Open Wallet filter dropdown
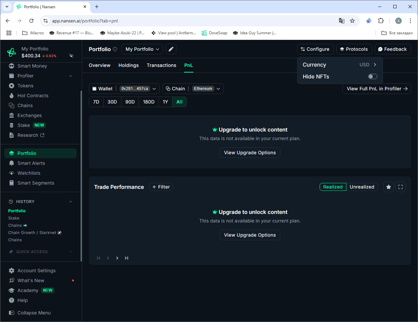Image resolution: width=418 pixels, height=322 pixels. click(124, 89)
